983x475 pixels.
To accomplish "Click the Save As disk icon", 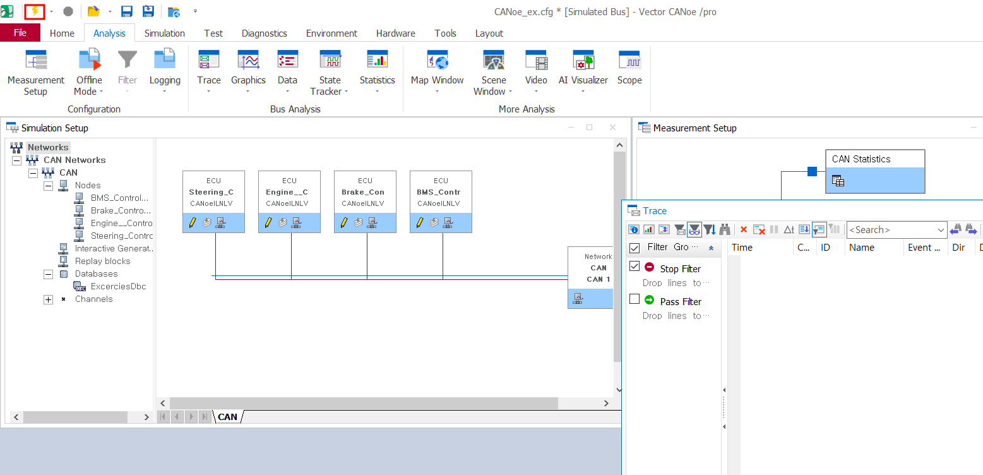I will pyautogui.click(x=148, y=11).
